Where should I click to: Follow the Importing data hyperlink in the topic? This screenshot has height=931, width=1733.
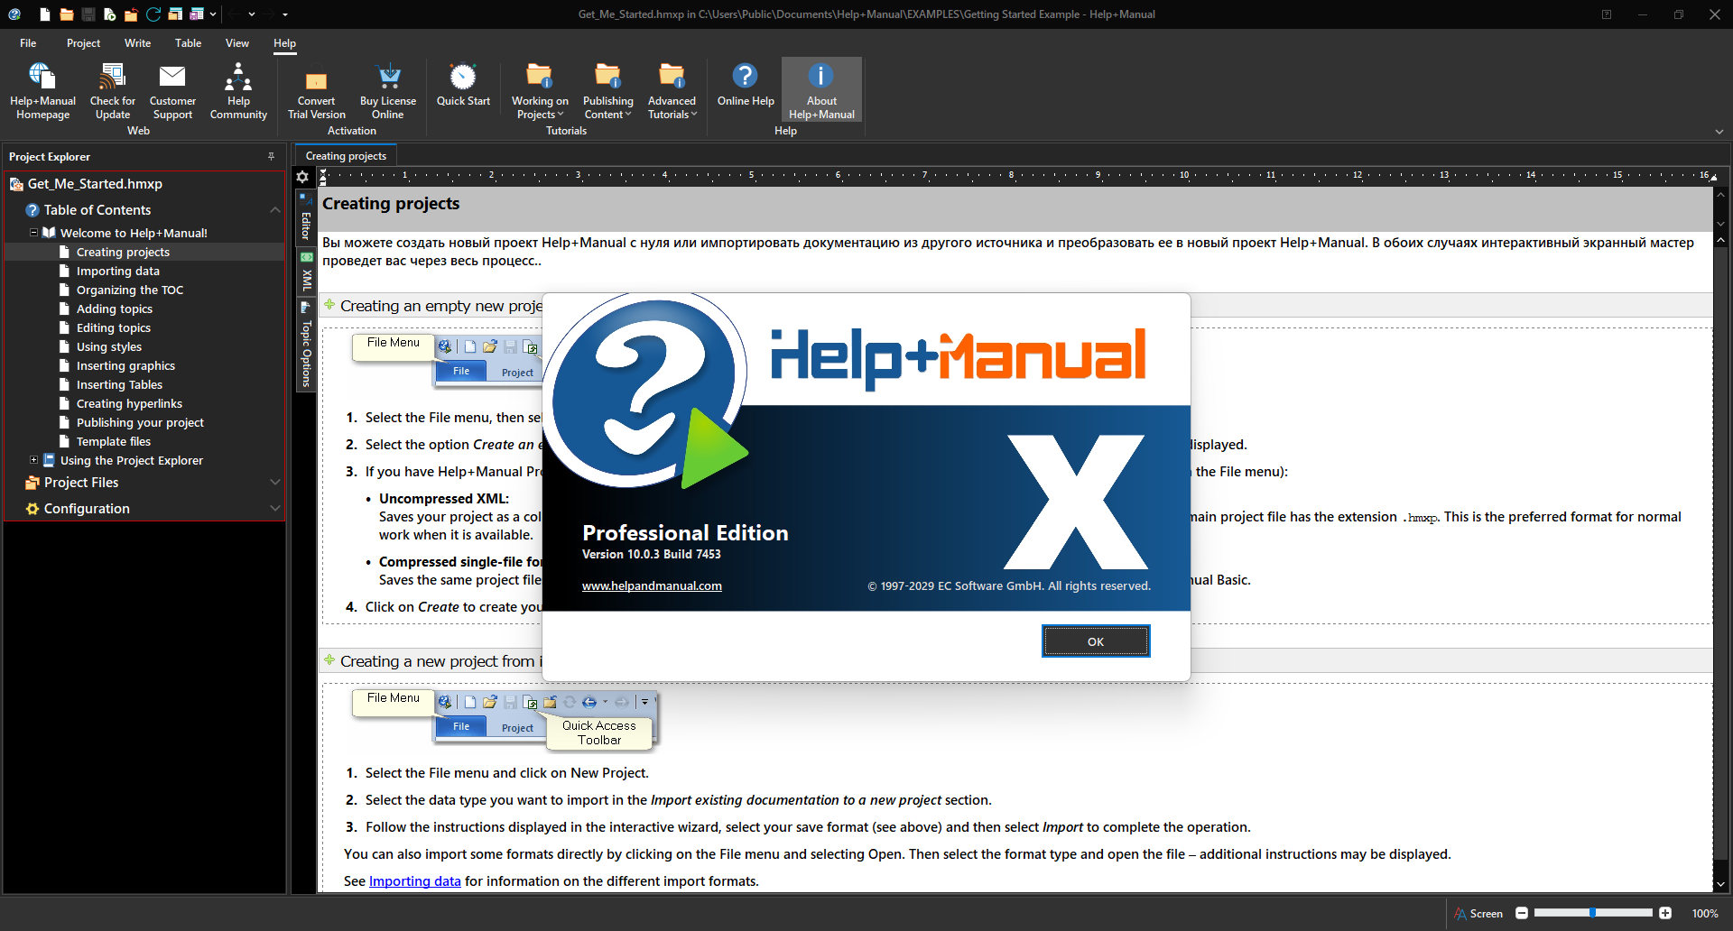(x=415, y=881)
